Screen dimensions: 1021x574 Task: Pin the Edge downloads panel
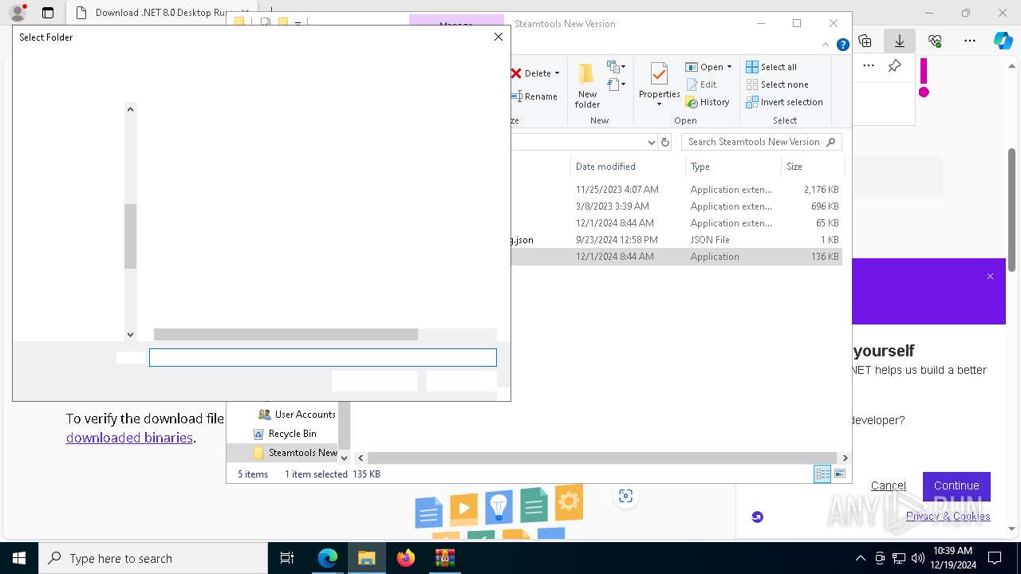pyautogui.click(x=894, y=66)
